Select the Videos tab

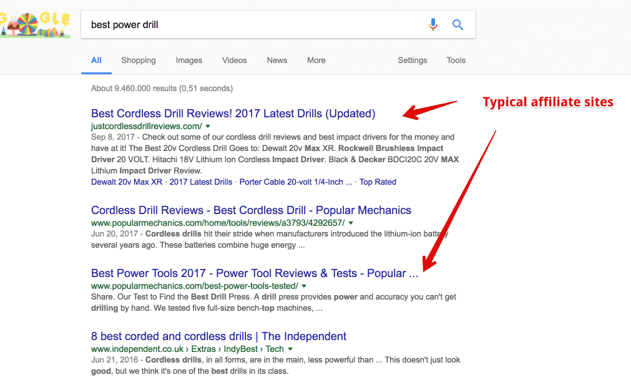(235, 61)
